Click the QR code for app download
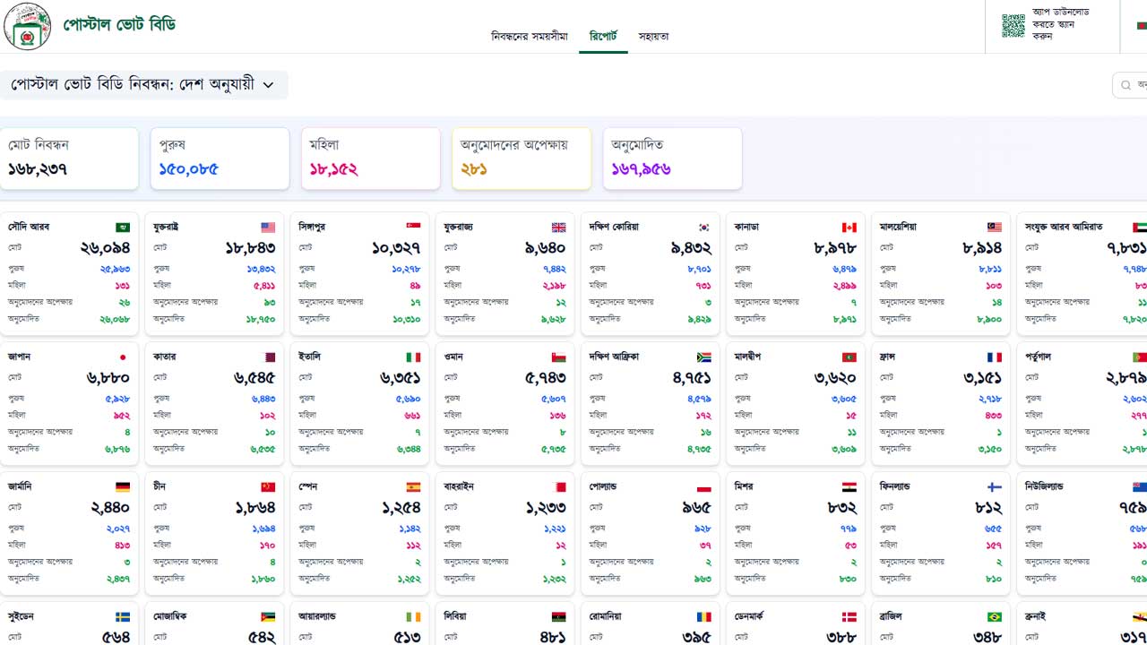Viewport: 1147px width, 645px height. point(1013,25)
